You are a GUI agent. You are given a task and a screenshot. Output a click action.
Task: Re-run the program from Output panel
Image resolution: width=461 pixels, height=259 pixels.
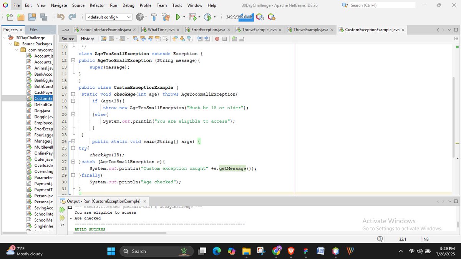62,210
